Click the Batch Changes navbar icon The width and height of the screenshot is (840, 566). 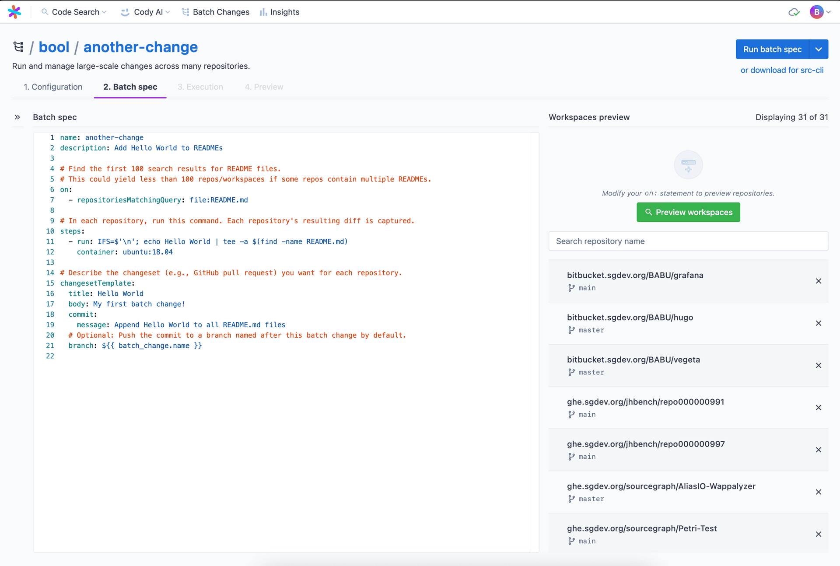pos(185,12)
